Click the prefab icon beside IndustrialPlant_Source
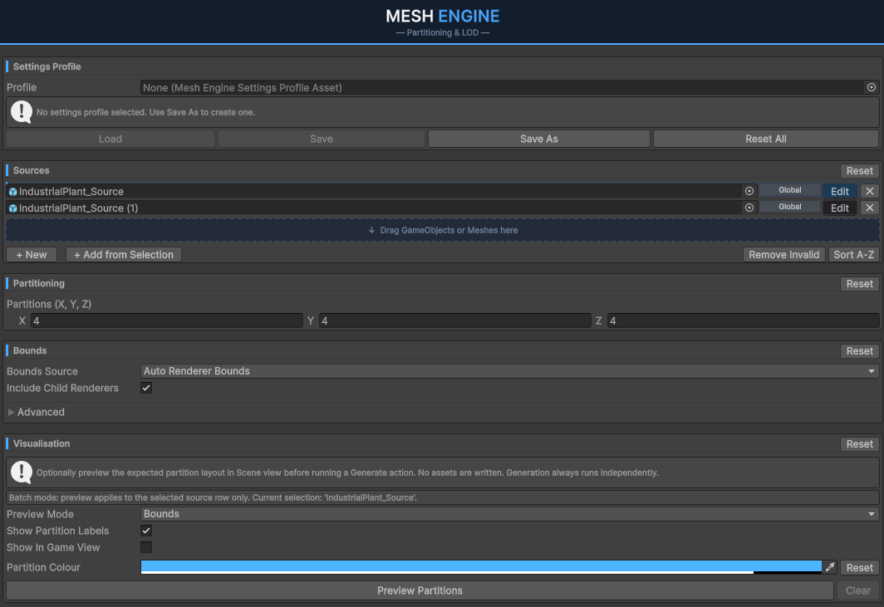 pos(12,190)
